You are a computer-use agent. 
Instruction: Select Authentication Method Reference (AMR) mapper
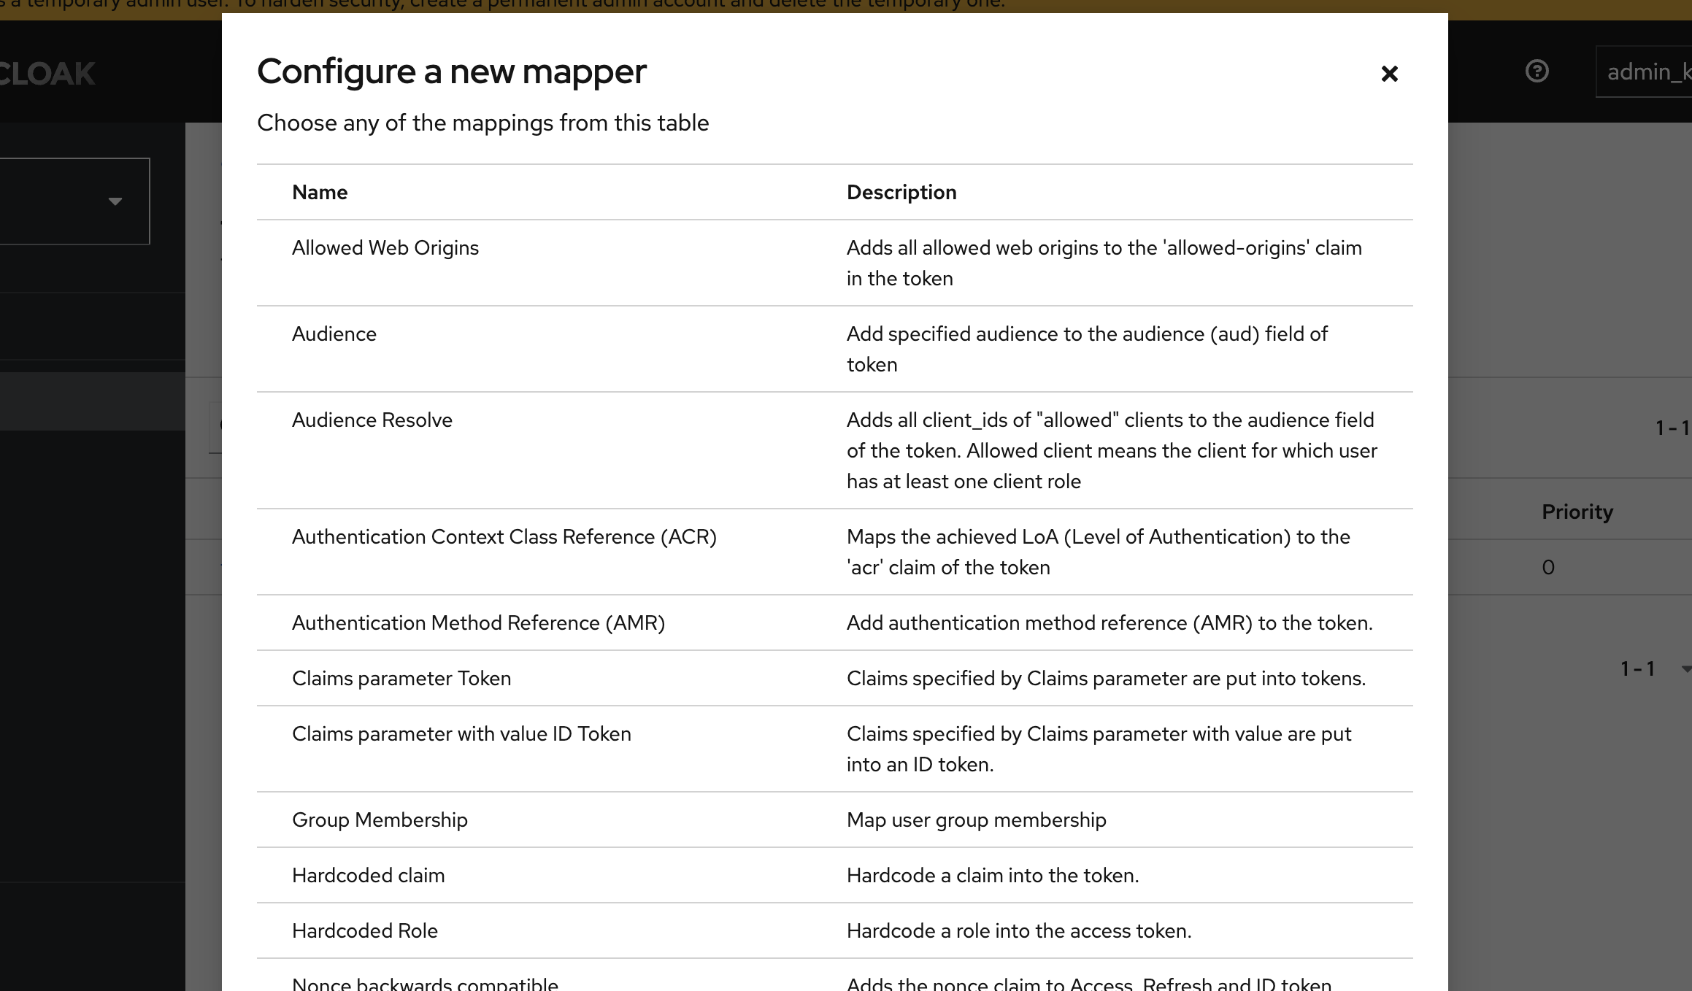(478, 623)
